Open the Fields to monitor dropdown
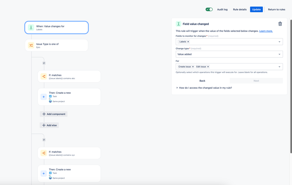This screenshot has width=292, height=185. [x=279, y=42]
